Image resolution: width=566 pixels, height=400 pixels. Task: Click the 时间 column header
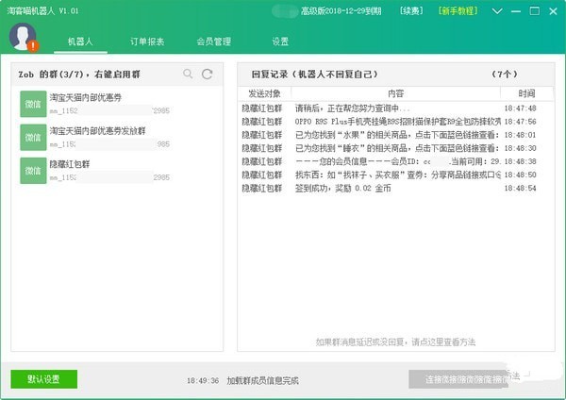[x=526, y=93]
